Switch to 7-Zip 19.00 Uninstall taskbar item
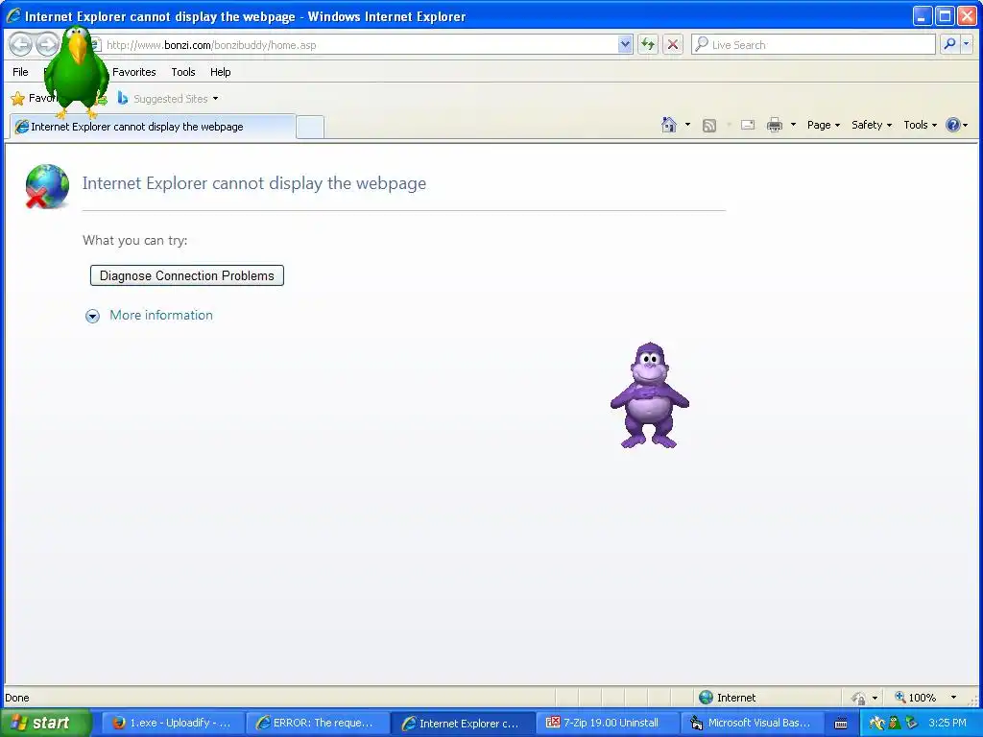 (x=608, y=723)
